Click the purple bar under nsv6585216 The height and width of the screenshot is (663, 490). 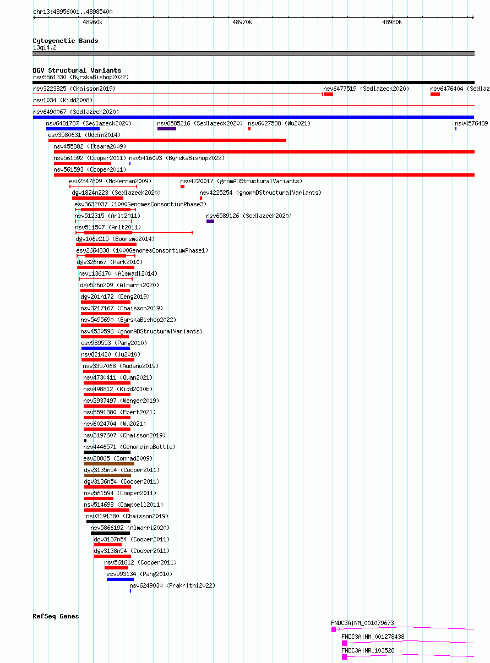(167, 129)
